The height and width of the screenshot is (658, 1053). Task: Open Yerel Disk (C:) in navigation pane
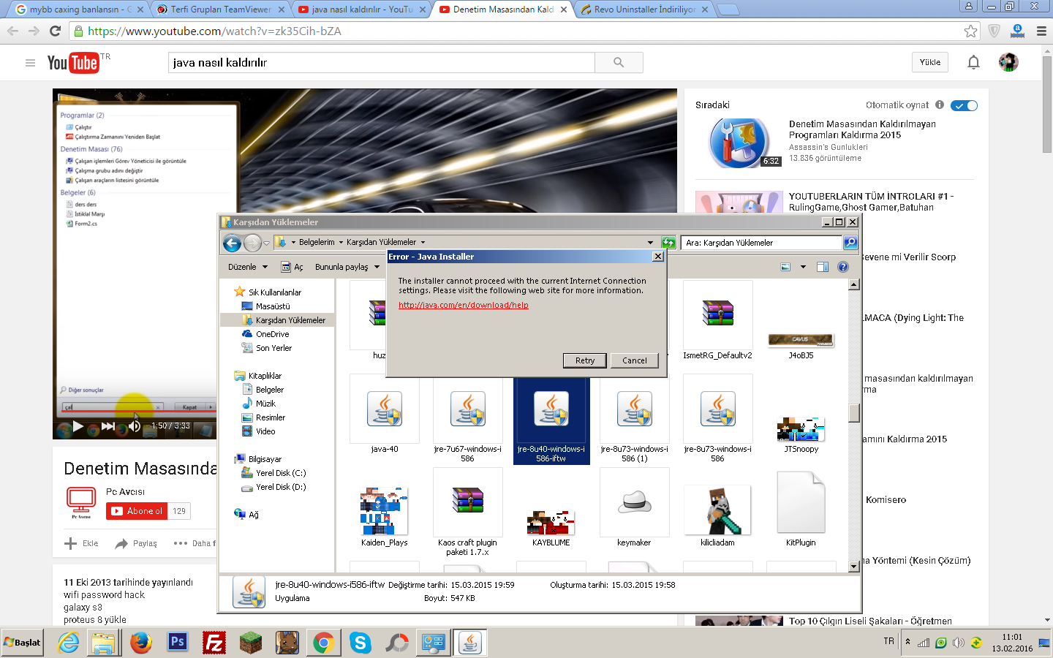(281, 473)
